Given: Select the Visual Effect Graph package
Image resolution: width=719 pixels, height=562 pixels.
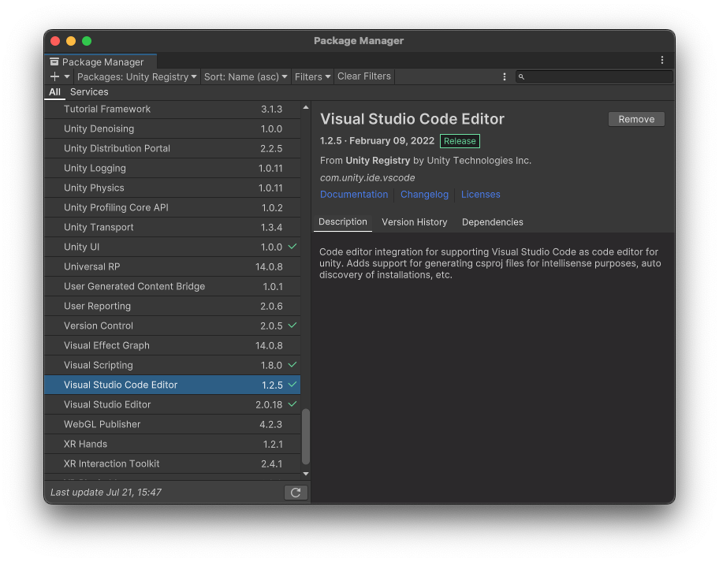Looking at the screenshot, I should 173,346.
